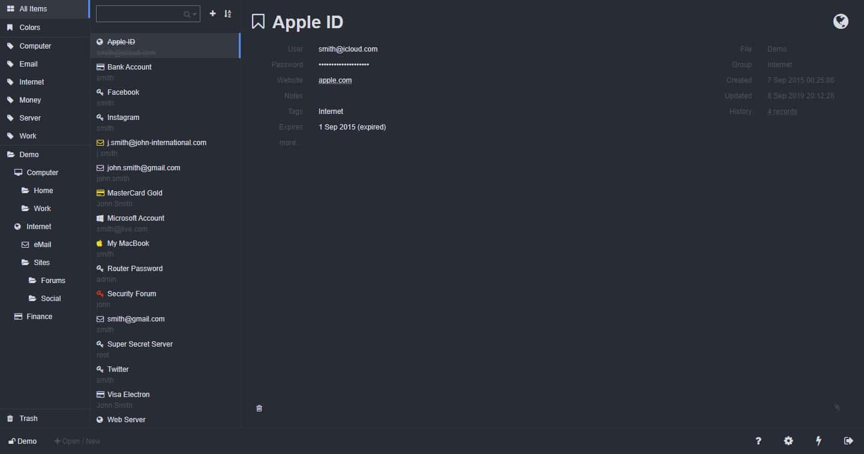Image resolution: width=864 pixels, height=454 pixels.
Task: Click the masked password field
Action: (x=344, y=65)
